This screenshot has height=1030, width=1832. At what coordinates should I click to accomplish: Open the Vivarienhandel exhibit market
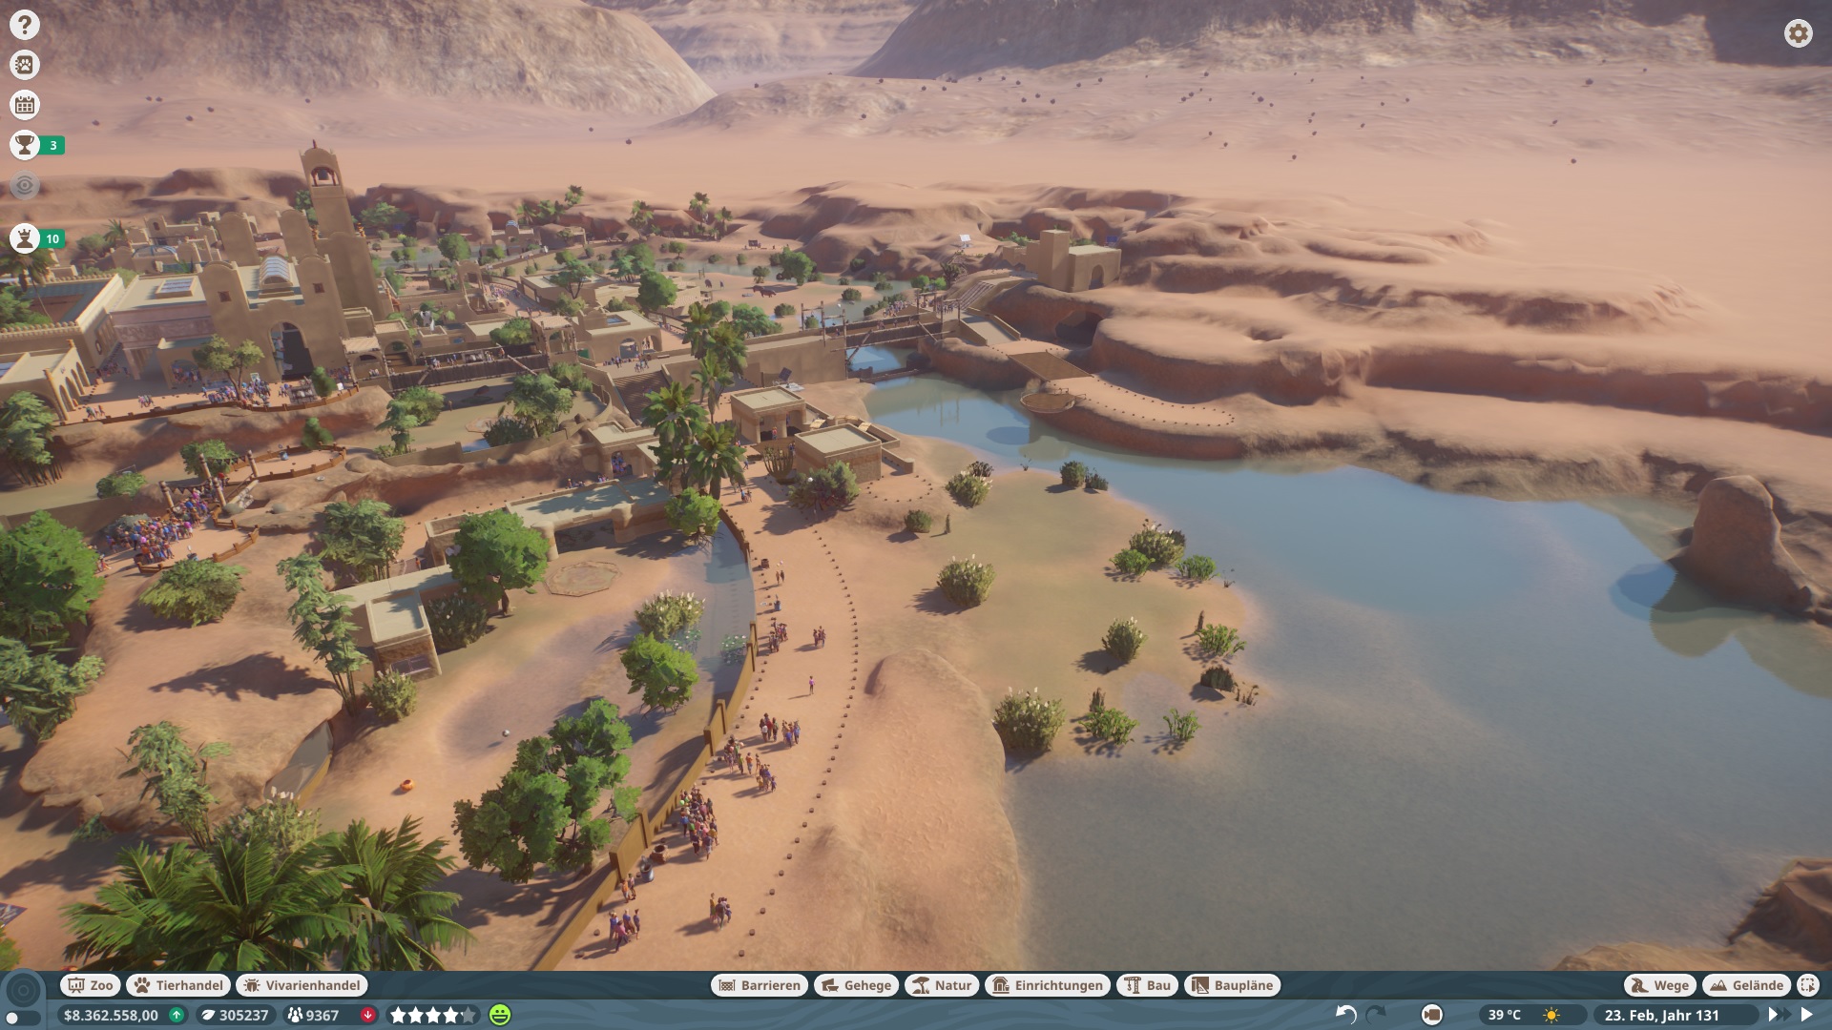(x=302, y=985)
